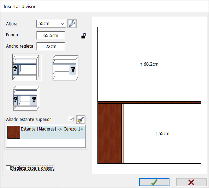The image size is (209, 188).
Task: Click the horizontal shelf strip in preview
Action: [149, 103]
